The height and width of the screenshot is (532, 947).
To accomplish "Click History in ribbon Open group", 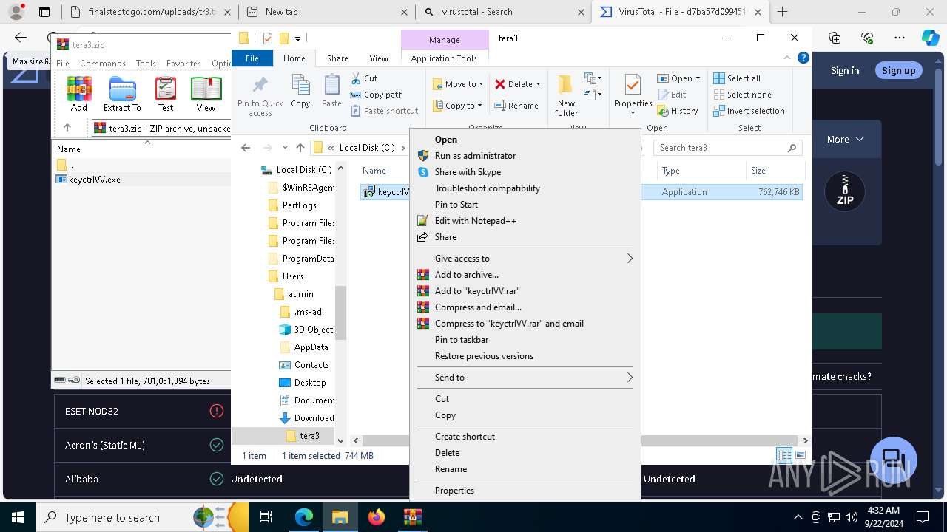I will pyautogui.click(x=677, y=111).
